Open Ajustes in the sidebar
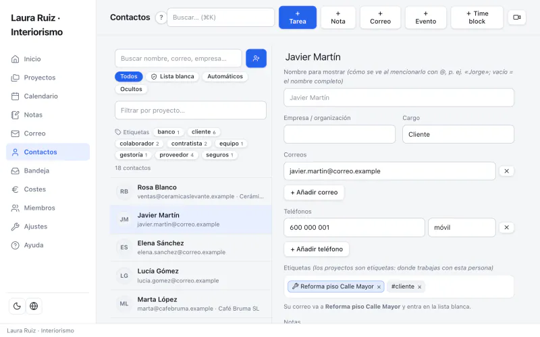Viewport: 540px width, 337px height. click(48, 226)
